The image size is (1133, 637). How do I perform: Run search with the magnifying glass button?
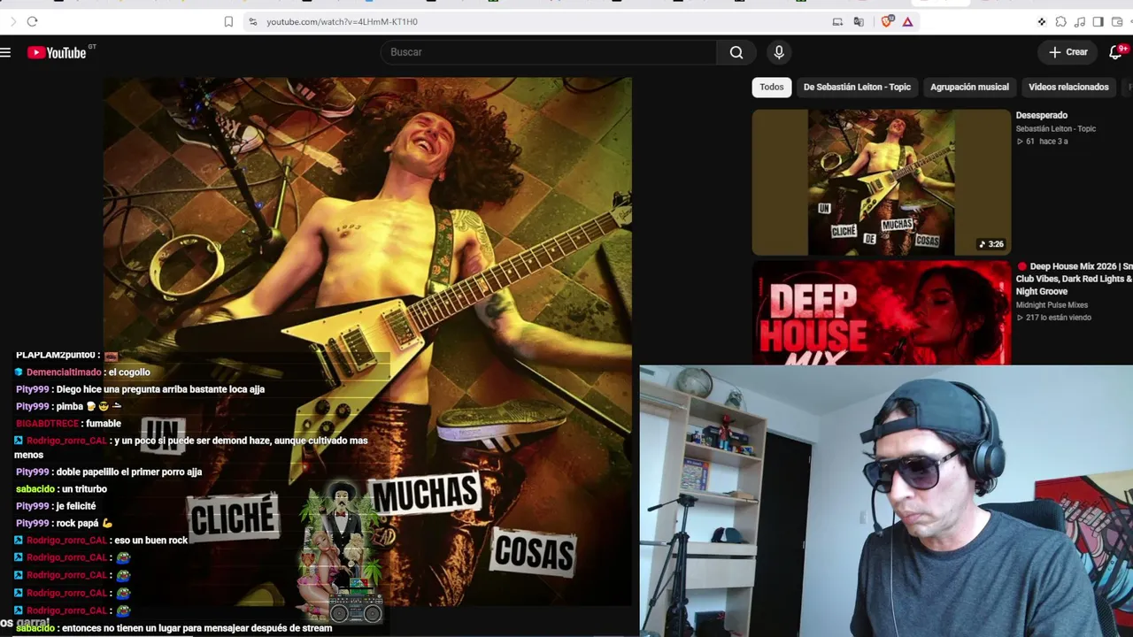(x=736, y=52)
